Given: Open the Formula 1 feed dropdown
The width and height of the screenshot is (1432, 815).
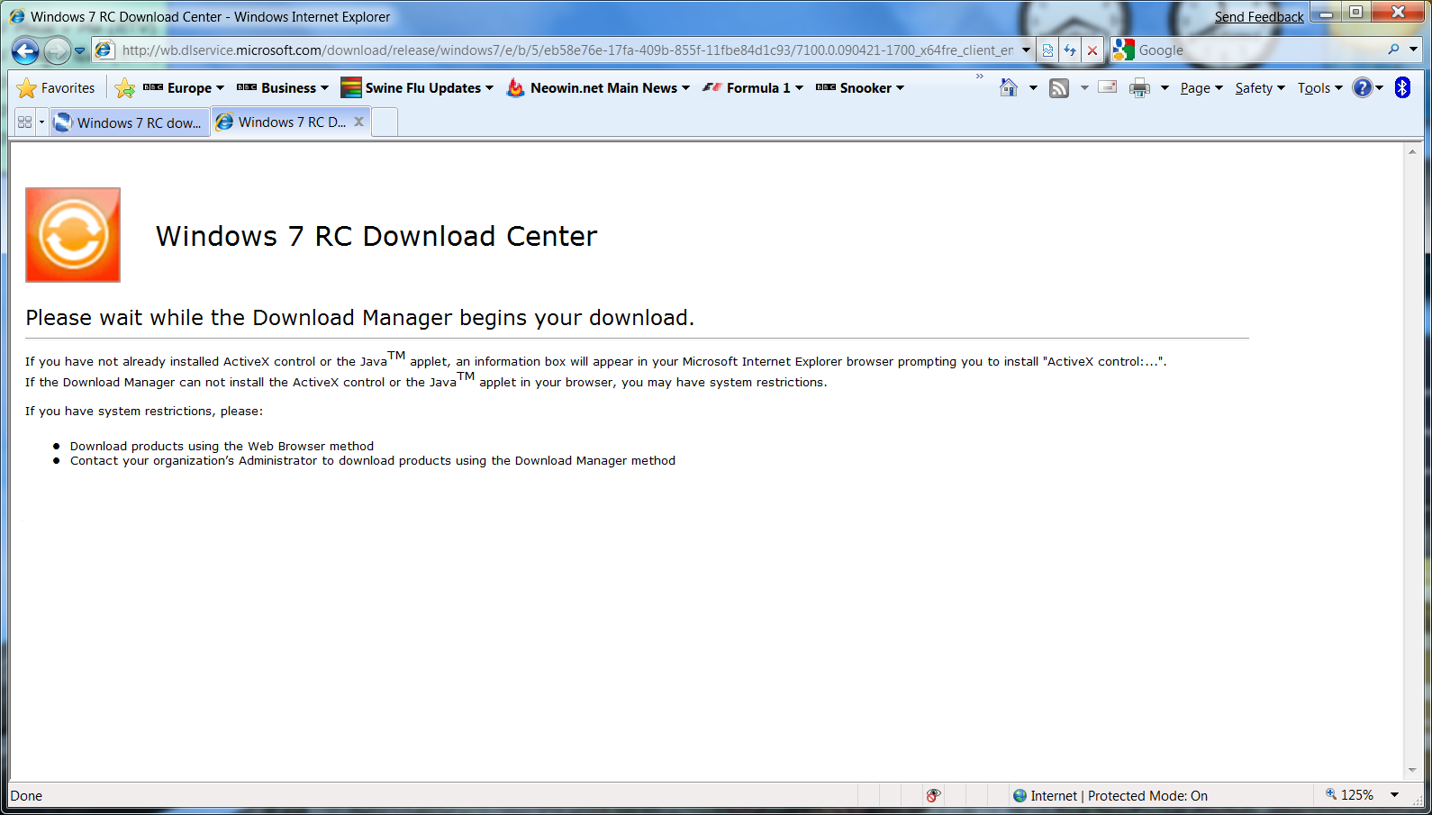Looking at the screenshot, I should (753, 88).
